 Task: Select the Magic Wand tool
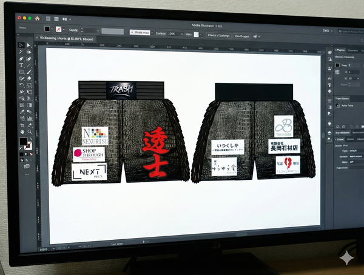pyautogui.click(x=21, y=51)
